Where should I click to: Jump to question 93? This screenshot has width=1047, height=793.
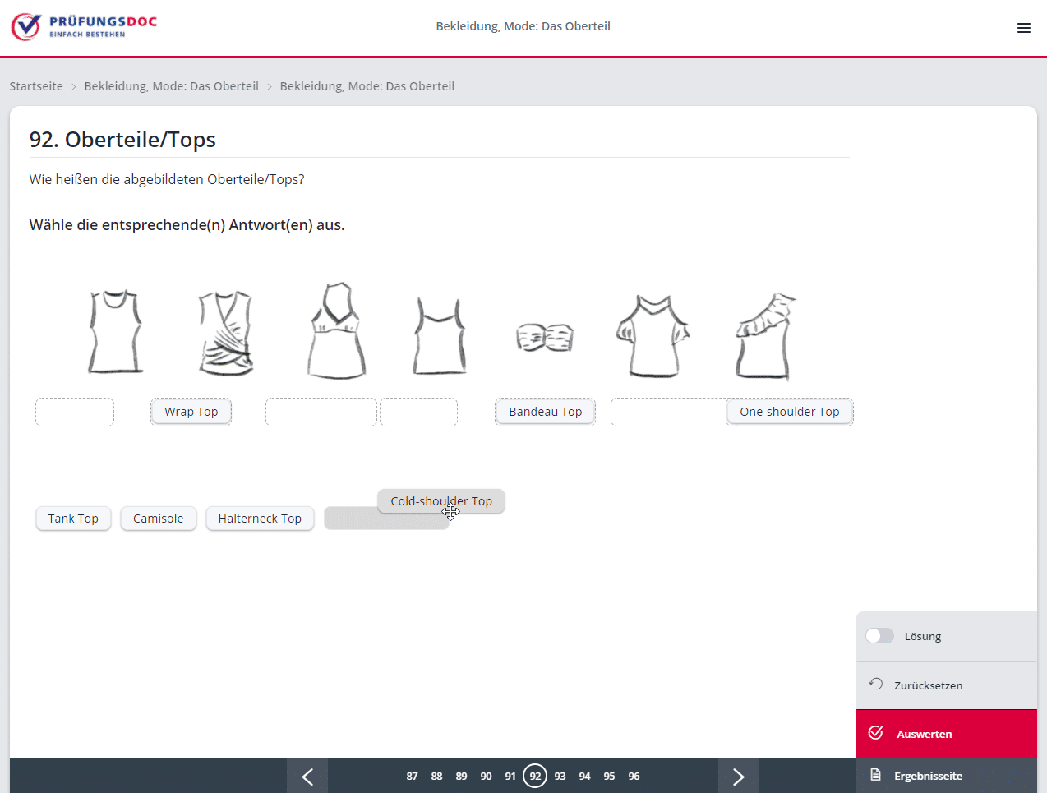coord(560,777)
